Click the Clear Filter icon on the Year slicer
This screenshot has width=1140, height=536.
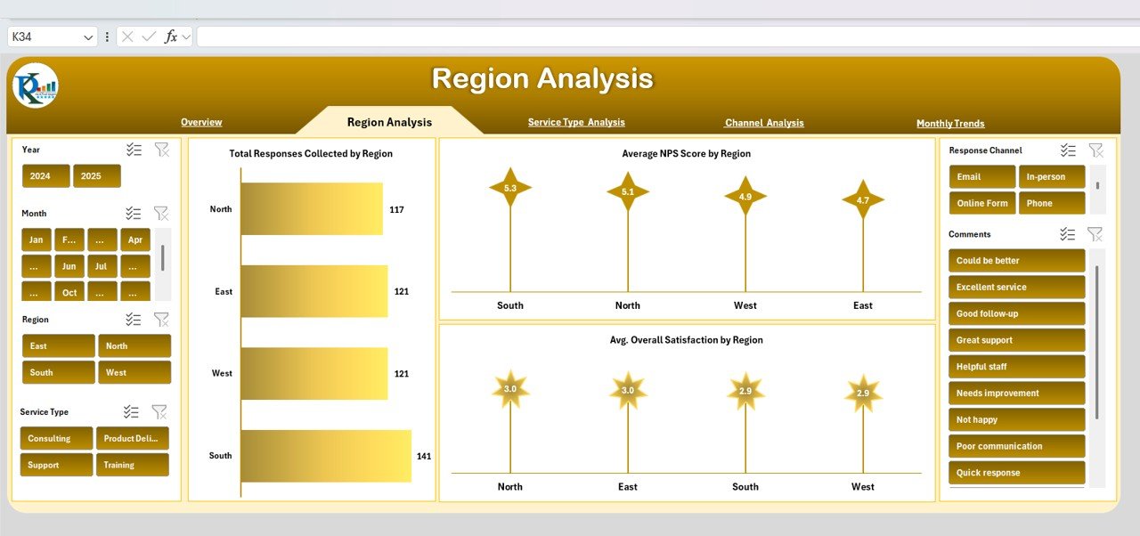coord(161,150)
